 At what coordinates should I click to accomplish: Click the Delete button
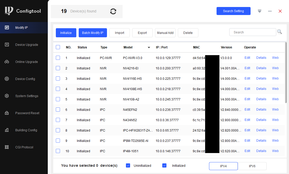[x=188, y=33]
